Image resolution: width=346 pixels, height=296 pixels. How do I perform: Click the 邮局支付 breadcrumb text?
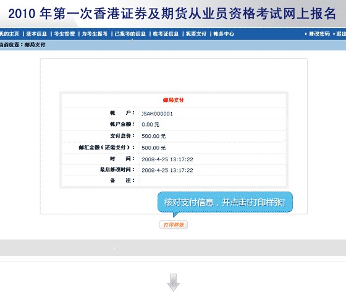pos(35,44)
